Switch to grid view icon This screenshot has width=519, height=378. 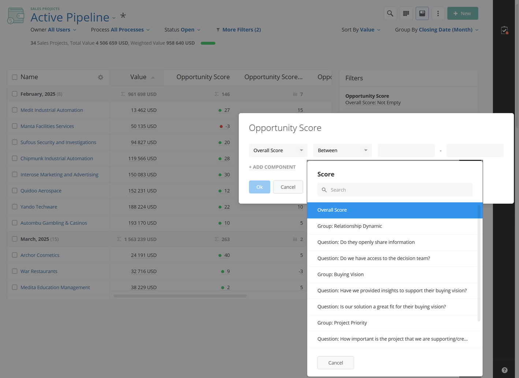pyautogui.click(x=406, y=14)
